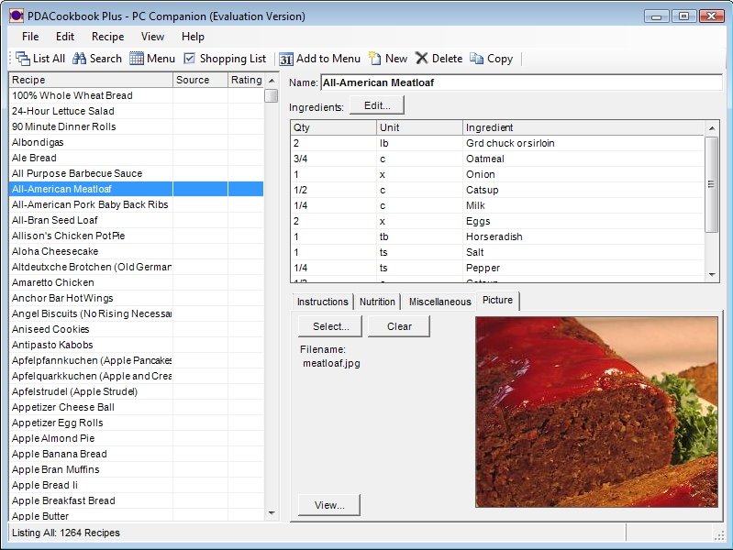Viewport: 733px width, 550px height.
Task: Click the meatloaf picture preview
Action: [x=596, y=412]
